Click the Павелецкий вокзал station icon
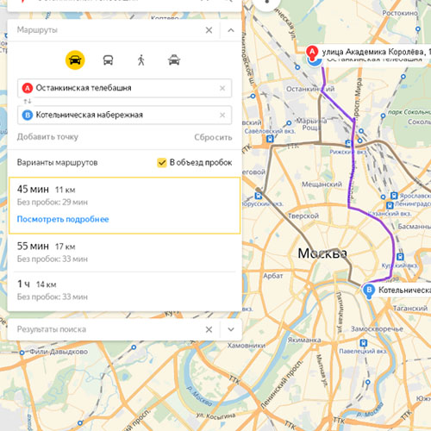The image size is (431, 431). point(364,343)
